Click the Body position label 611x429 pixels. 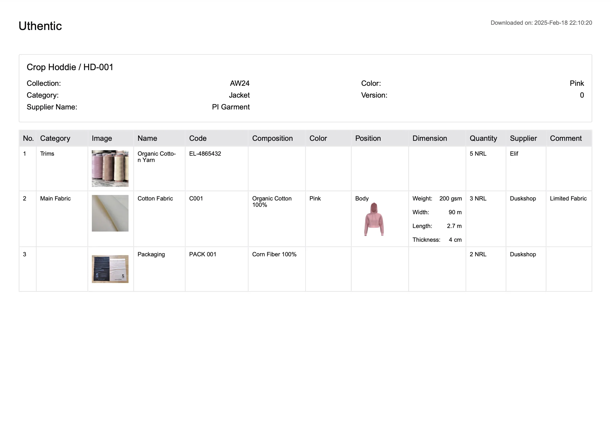click(x=362, y=199)
